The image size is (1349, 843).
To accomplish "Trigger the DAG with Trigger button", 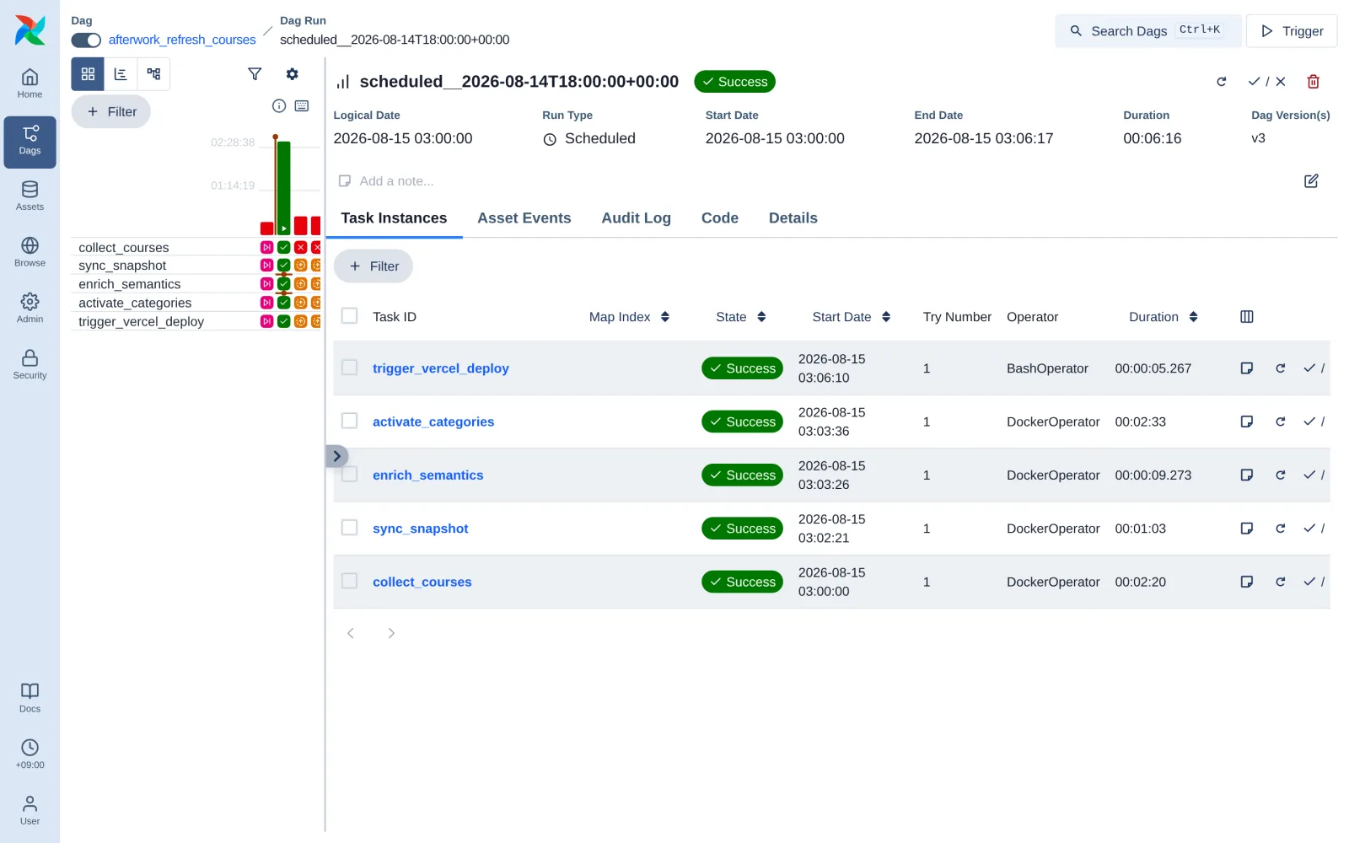I will tap(1291, 31).
